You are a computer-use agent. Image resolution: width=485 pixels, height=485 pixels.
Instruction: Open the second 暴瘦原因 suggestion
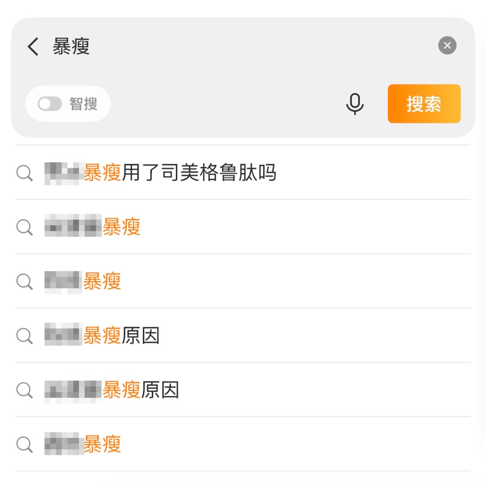point(141,390)
